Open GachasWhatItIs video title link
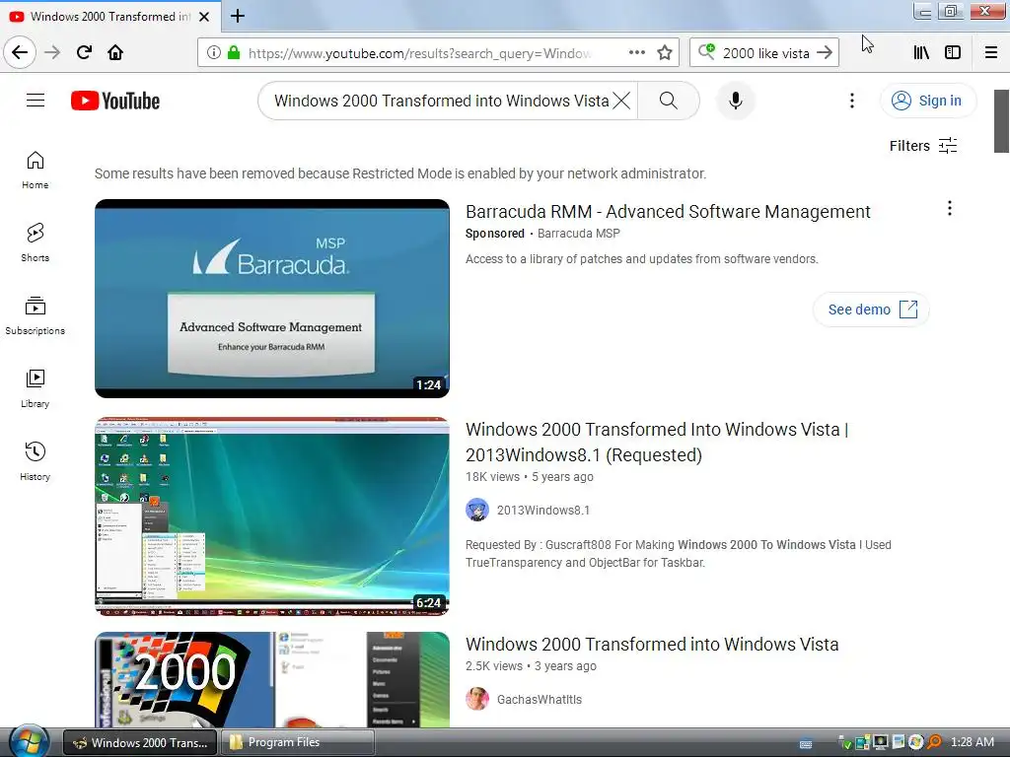The width and height of the screenshot is (1010, 757). point(652,645)
